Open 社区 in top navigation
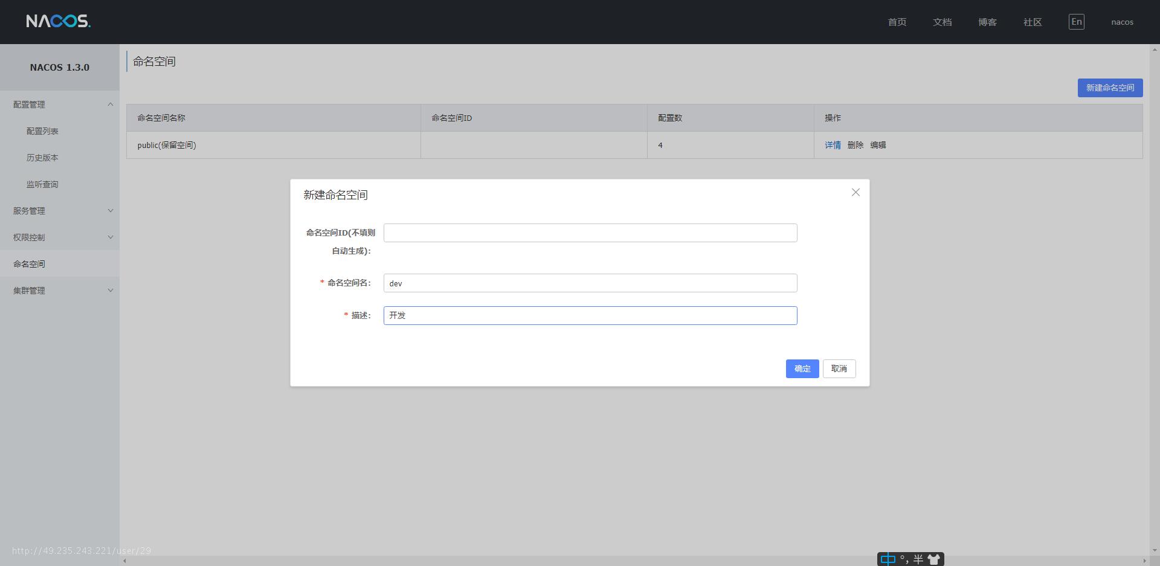 pos(1033,22)
